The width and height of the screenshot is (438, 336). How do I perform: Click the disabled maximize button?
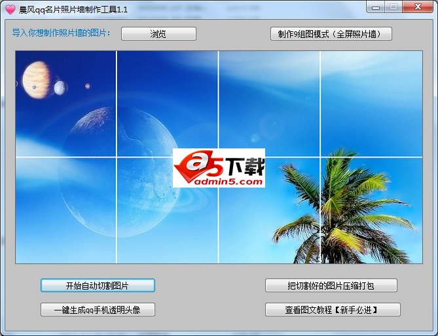click(x=393, y=7)
